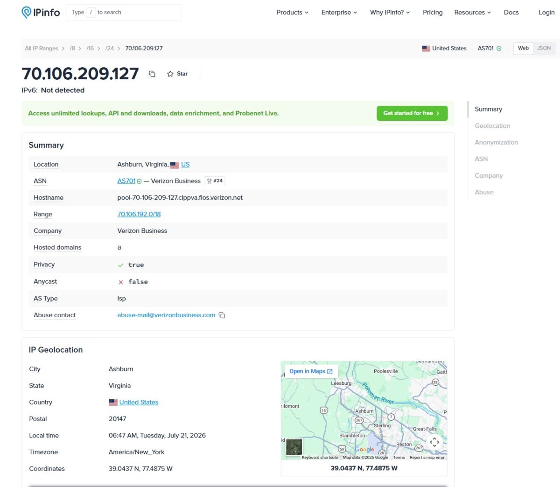This screenshot has width=560, height=487.
Task: Click Get started for free button
Action: tap(412, 113)
